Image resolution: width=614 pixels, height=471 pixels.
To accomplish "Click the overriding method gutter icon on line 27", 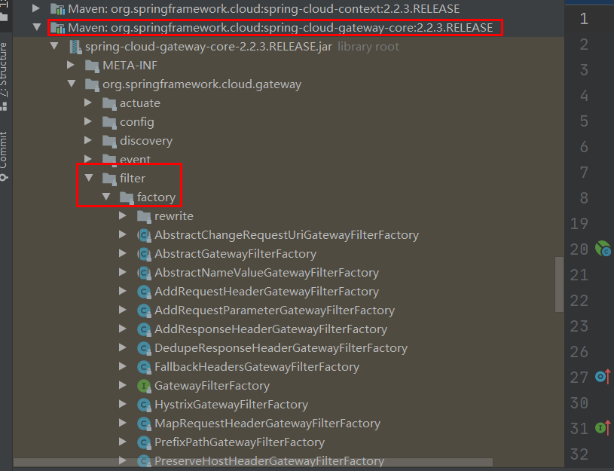I will pyautogui.click(x=603, y=377).
